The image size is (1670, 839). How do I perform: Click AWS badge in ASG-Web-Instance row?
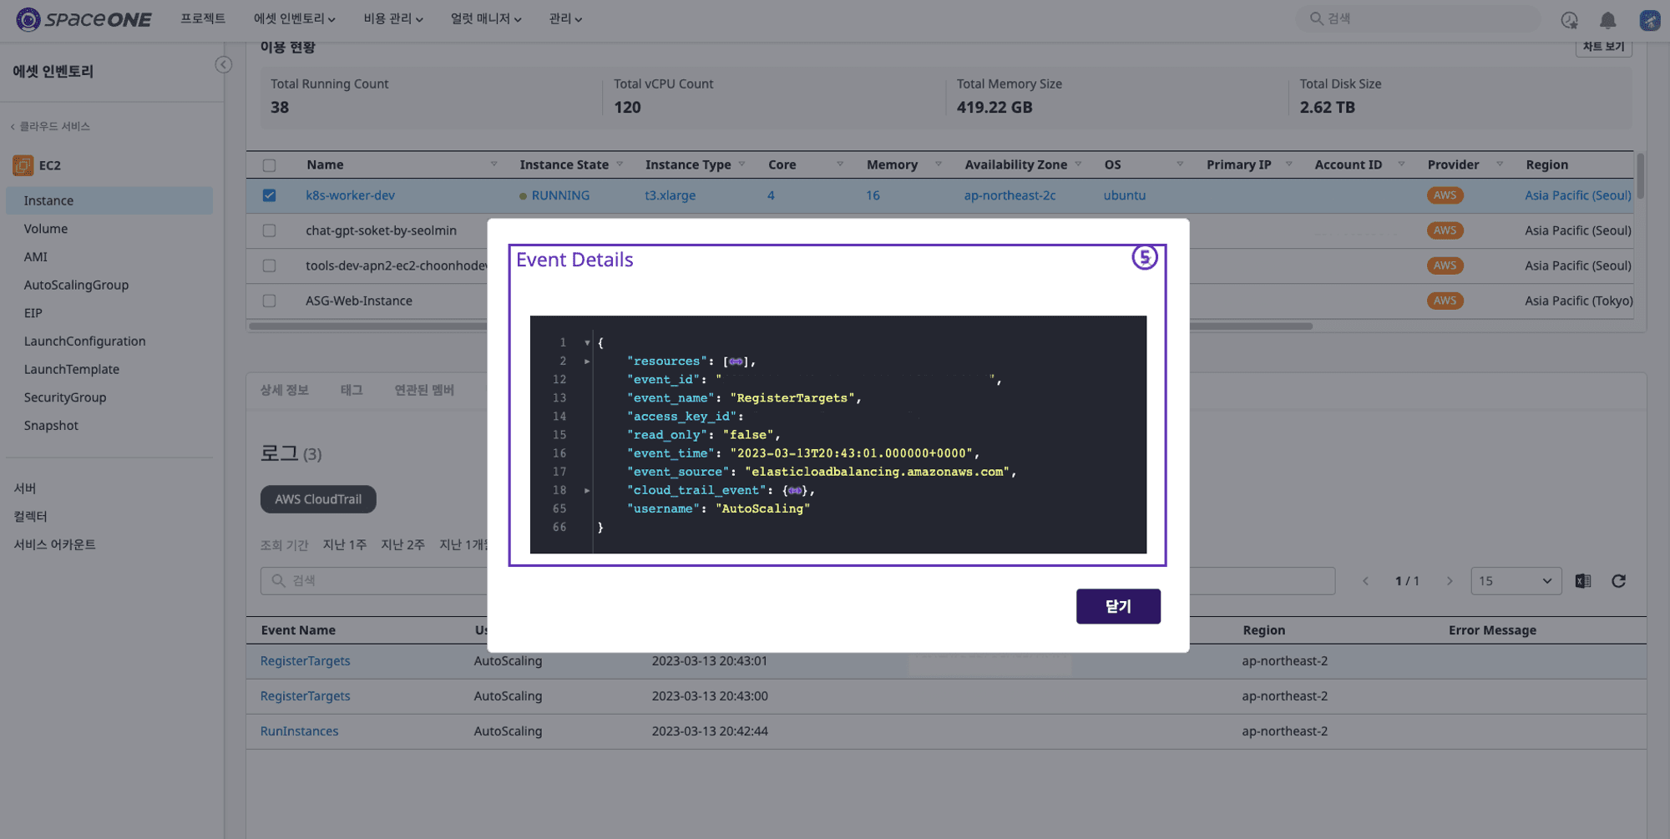click(1445, 301)
